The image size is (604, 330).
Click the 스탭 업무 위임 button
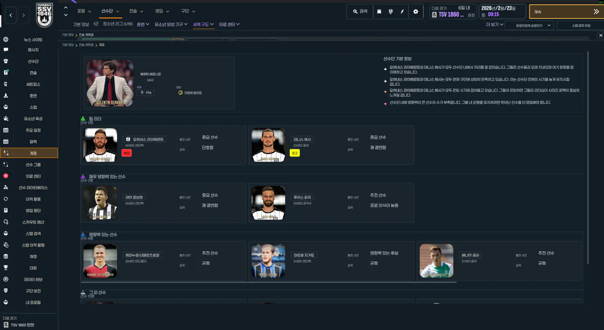coord(581,25)
